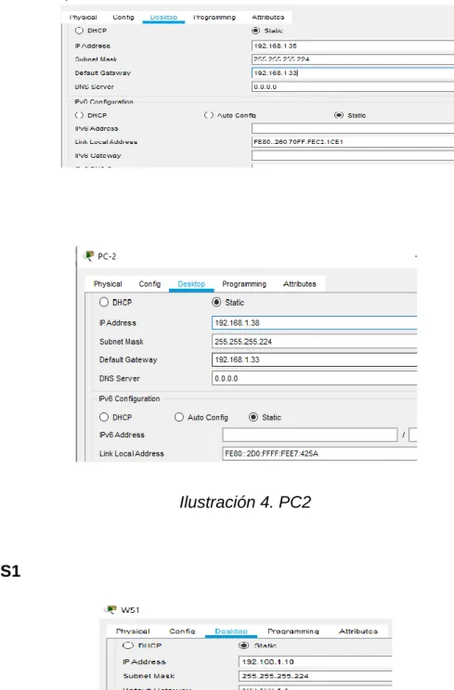Screen dimensions: 454x690
Task: Switch to Attributes tab in PC-2
Action: (x=300, y=284)
